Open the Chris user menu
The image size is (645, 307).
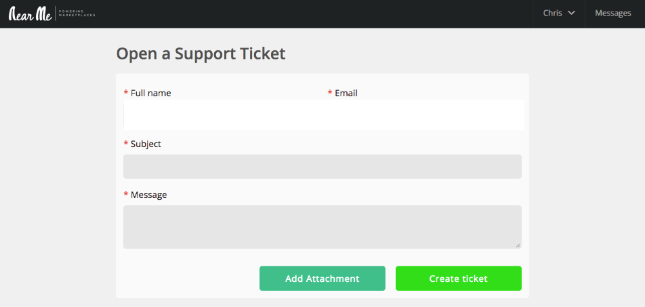coord(559,13)
